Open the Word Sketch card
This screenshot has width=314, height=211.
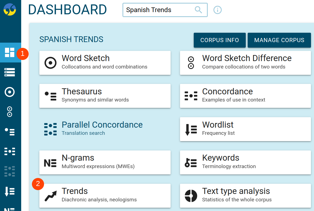point(105,63)
